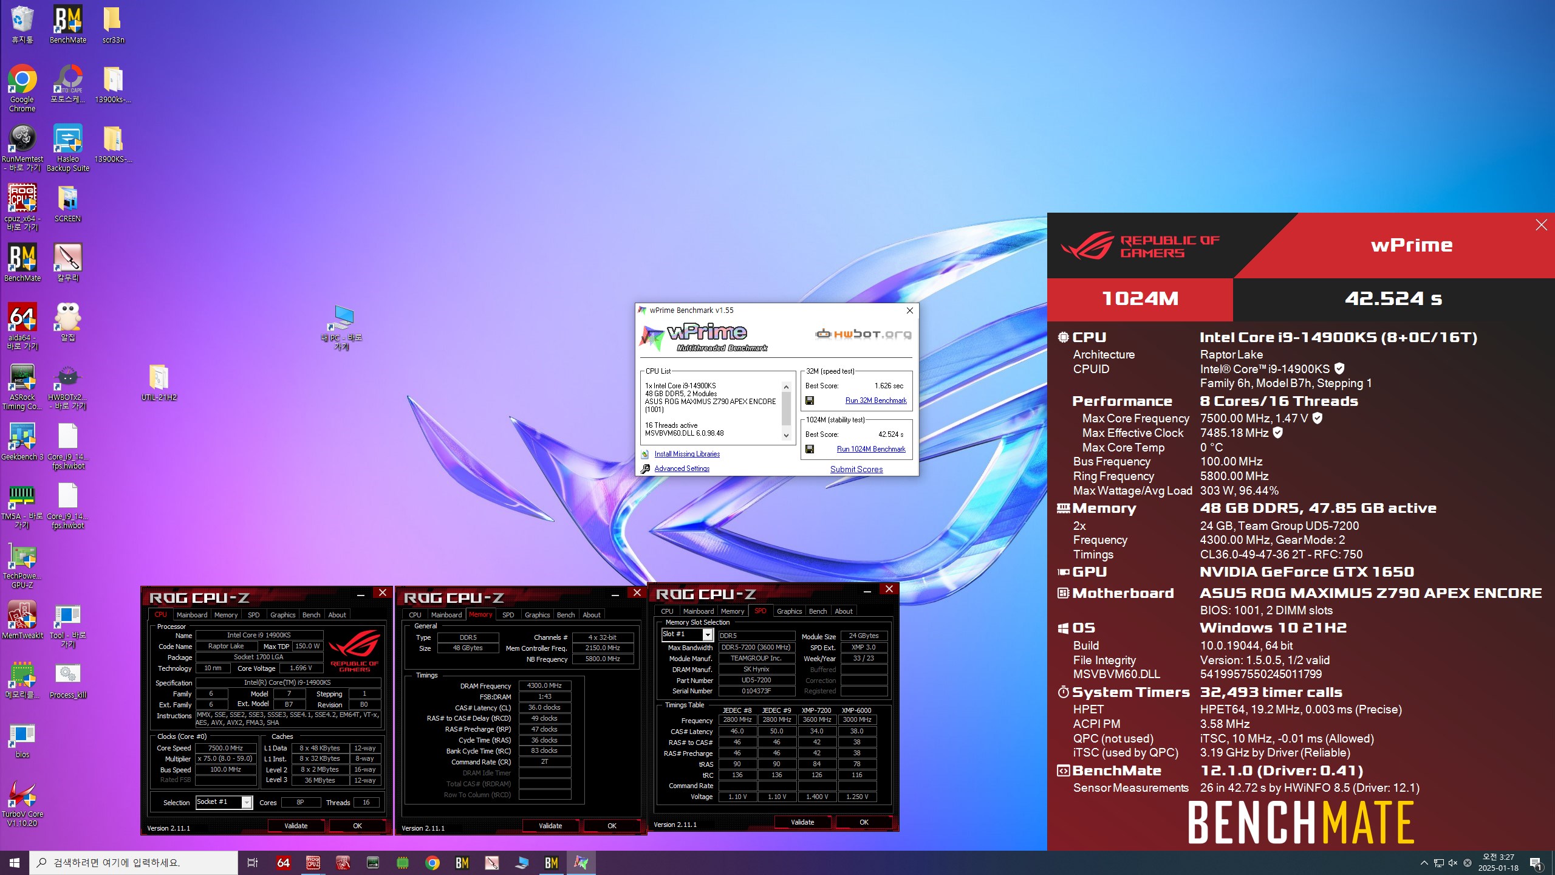Viewport: 1555px width, 875px height.
Task: Click Validate in CPU-Z CPU window
Action: point(296,826)
